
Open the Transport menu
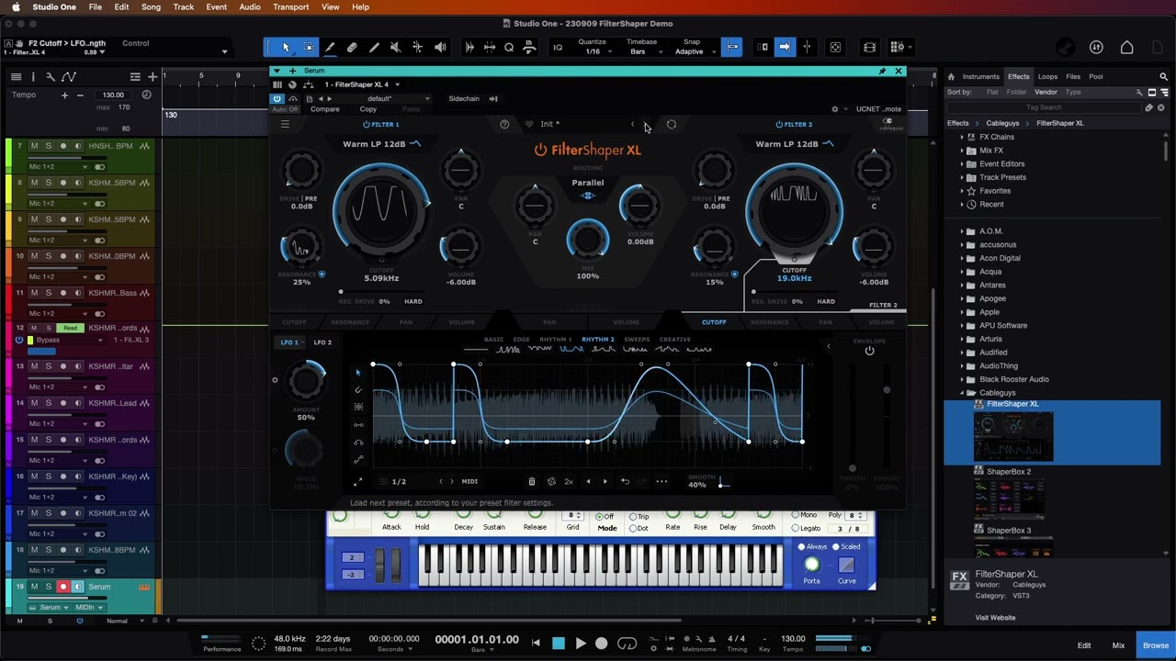click(290, 7)
